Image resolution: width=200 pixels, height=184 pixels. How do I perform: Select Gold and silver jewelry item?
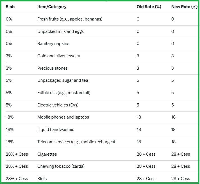[x=59, y=56]
